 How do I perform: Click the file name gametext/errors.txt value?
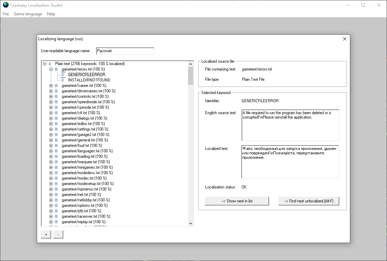257,69
